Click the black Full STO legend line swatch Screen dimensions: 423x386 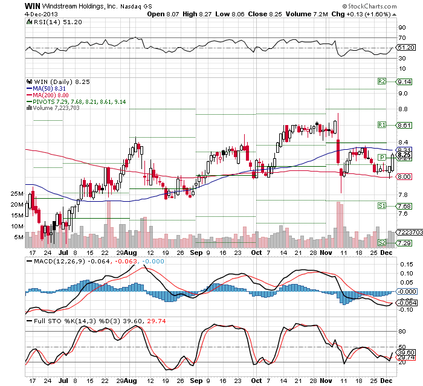29,321
